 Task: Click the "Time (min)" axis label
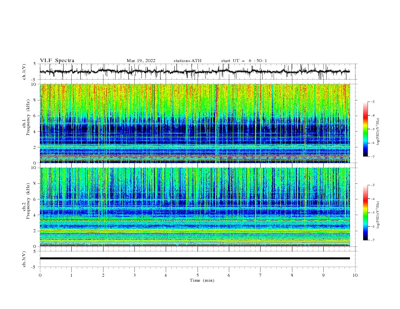point(202,280)
